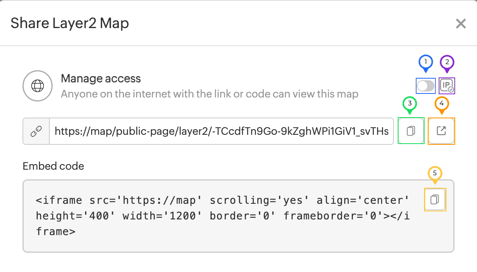Image resolution: width=477 pixels, height=272 pixels.
Task: Click the globe access icon
Action: 37,86
